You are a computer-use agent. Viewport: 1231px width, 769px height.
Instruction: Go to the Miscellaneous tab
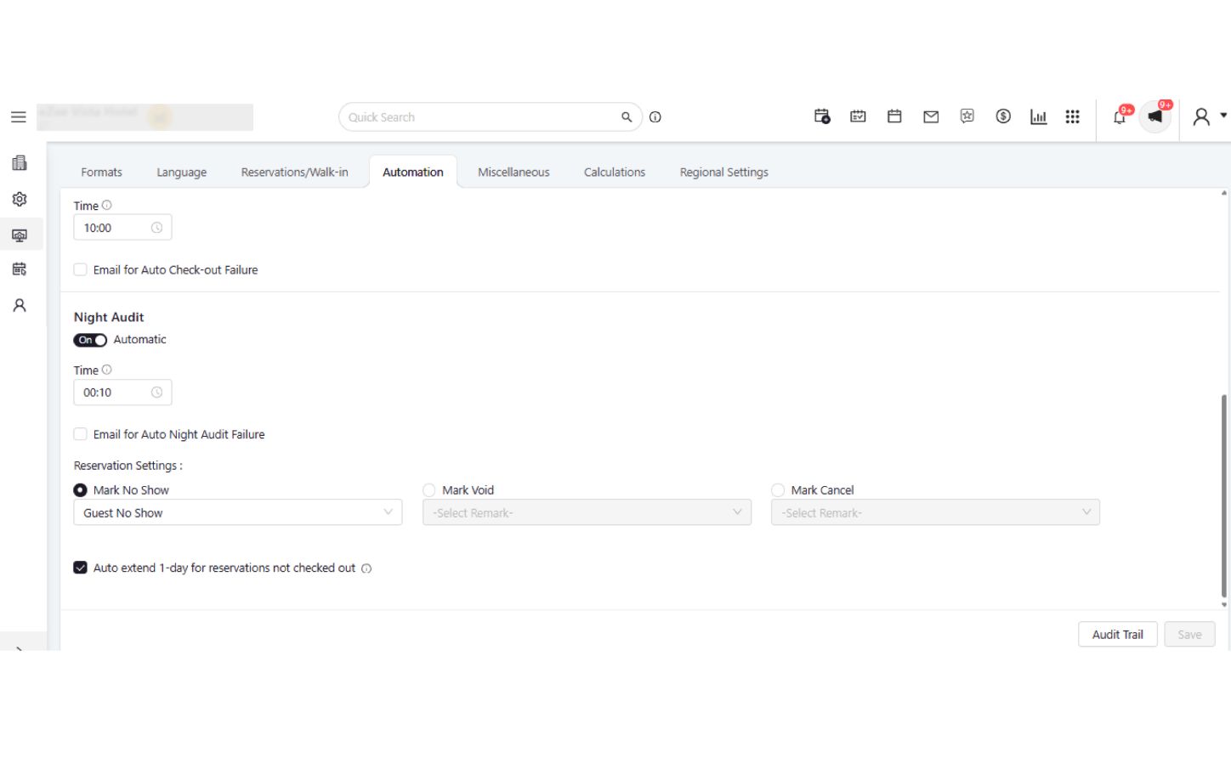click(513, 172)
